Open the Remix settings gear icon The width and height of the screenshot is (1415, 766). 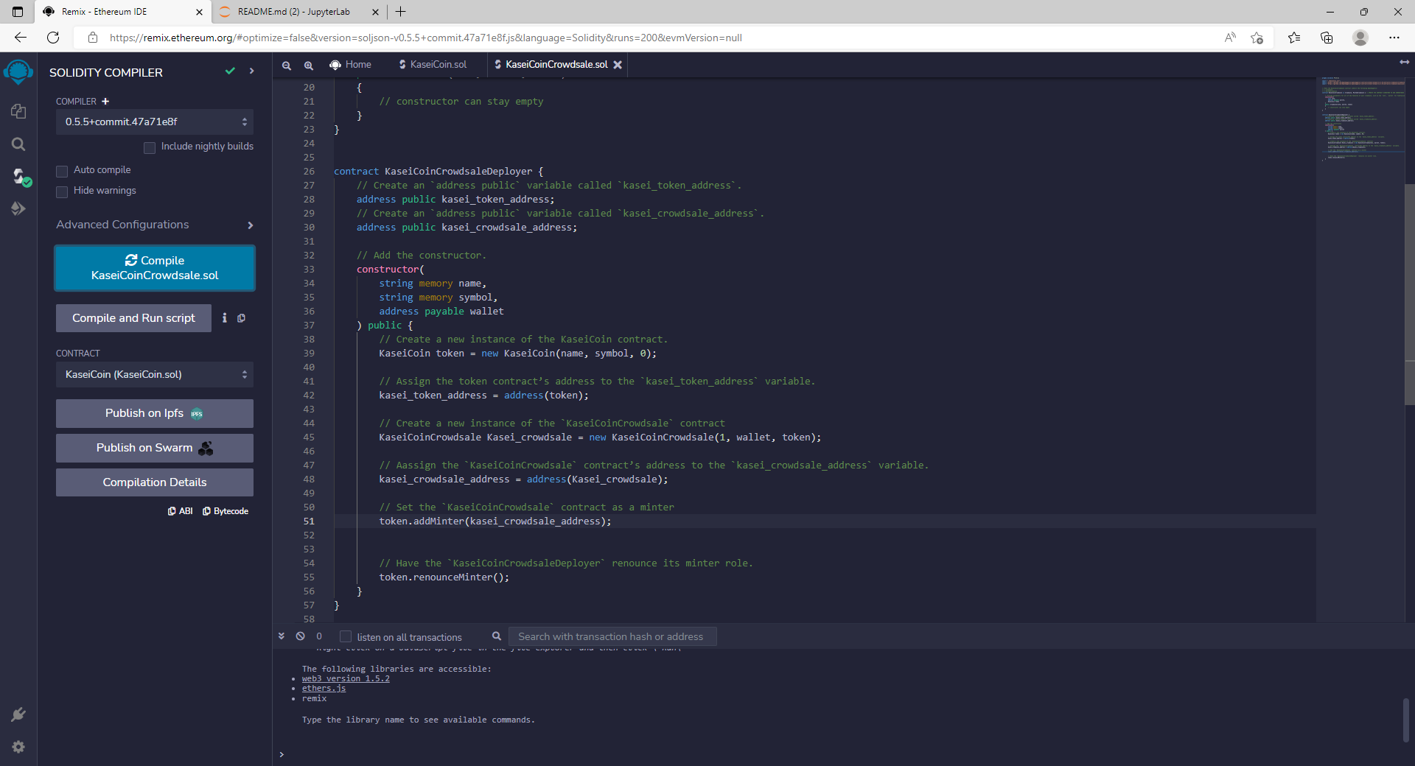[18, 747]
